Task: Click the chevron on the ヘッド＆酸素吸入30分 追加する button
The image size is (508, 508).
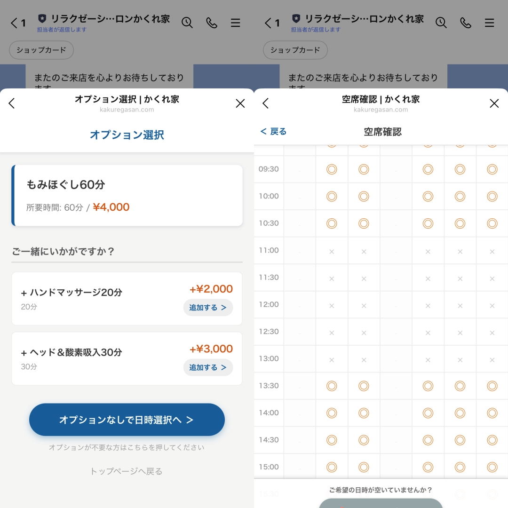Action: [x=223, y=367]
